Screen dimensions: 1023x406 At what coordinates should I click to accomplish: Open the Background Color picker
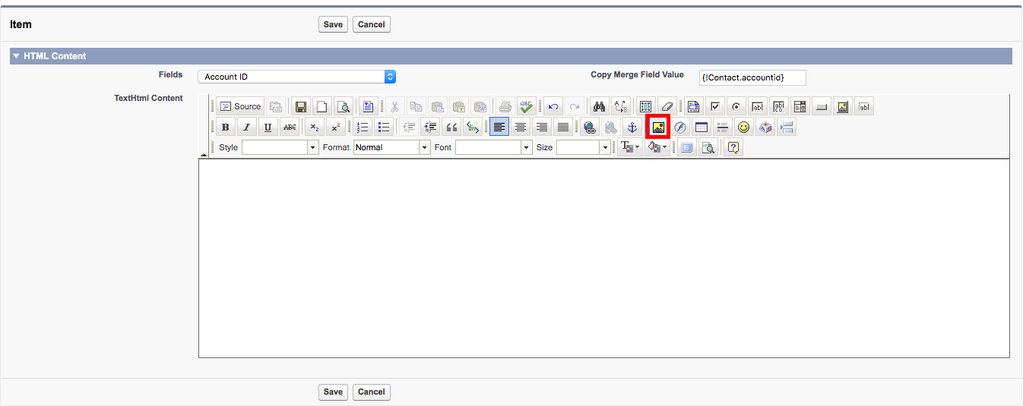tap(657, 147)
